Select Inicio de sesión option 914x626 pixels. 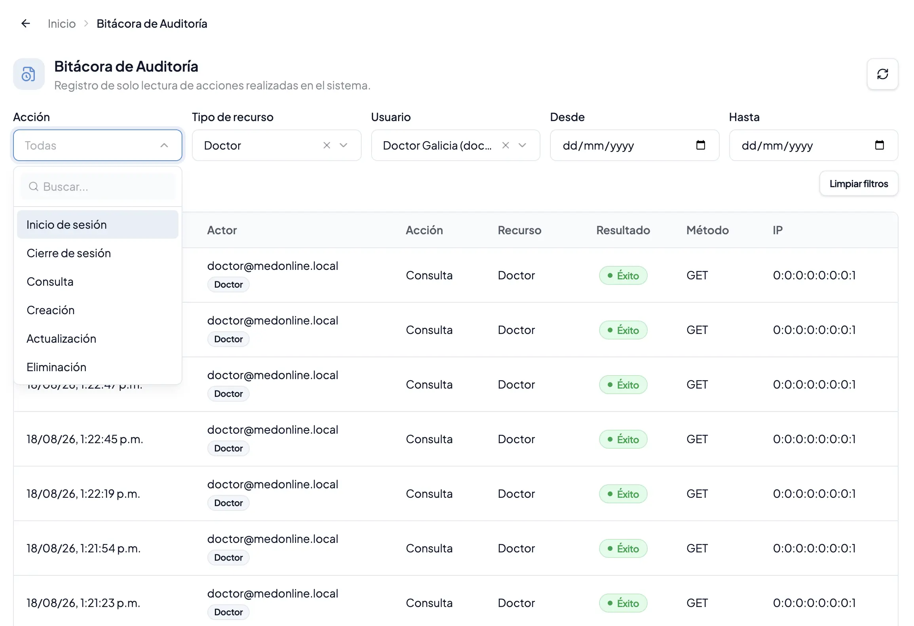(98, 225)
